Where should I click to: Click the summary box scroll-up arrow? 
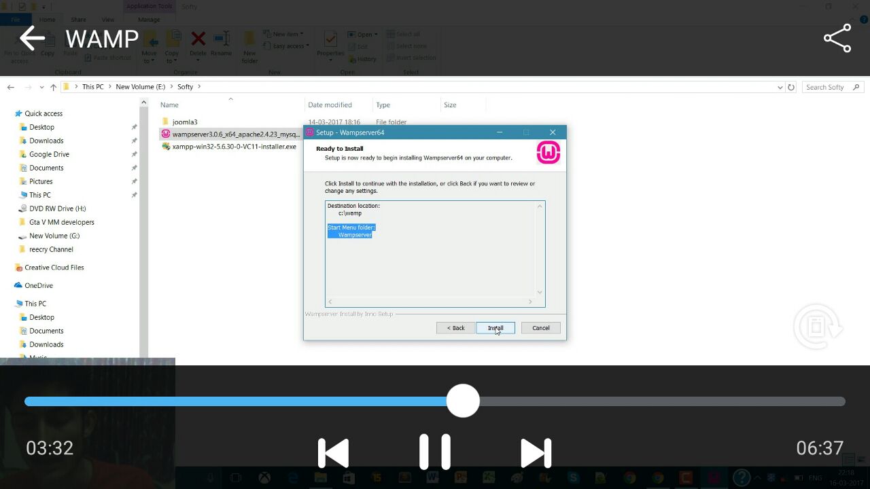point(540,206)
